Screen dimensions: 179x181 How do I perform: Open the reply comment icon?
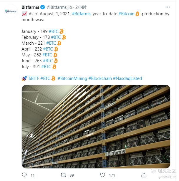(24, 175)
